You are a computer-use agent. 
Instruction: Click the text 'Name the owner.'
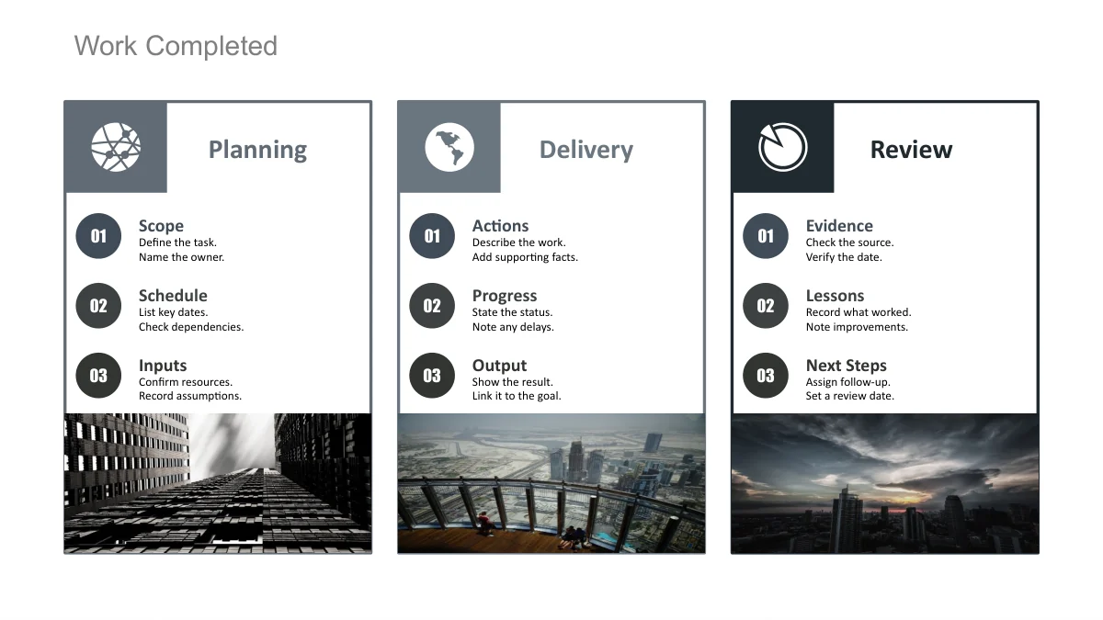(x=181, y=257)
